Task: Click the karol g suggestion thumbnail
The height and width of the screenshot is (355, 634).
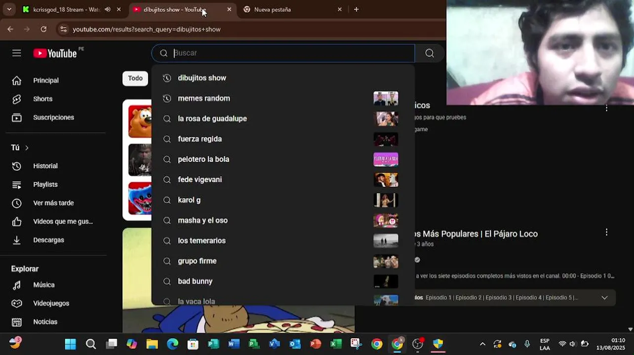Action: click(x=386, y=200)
